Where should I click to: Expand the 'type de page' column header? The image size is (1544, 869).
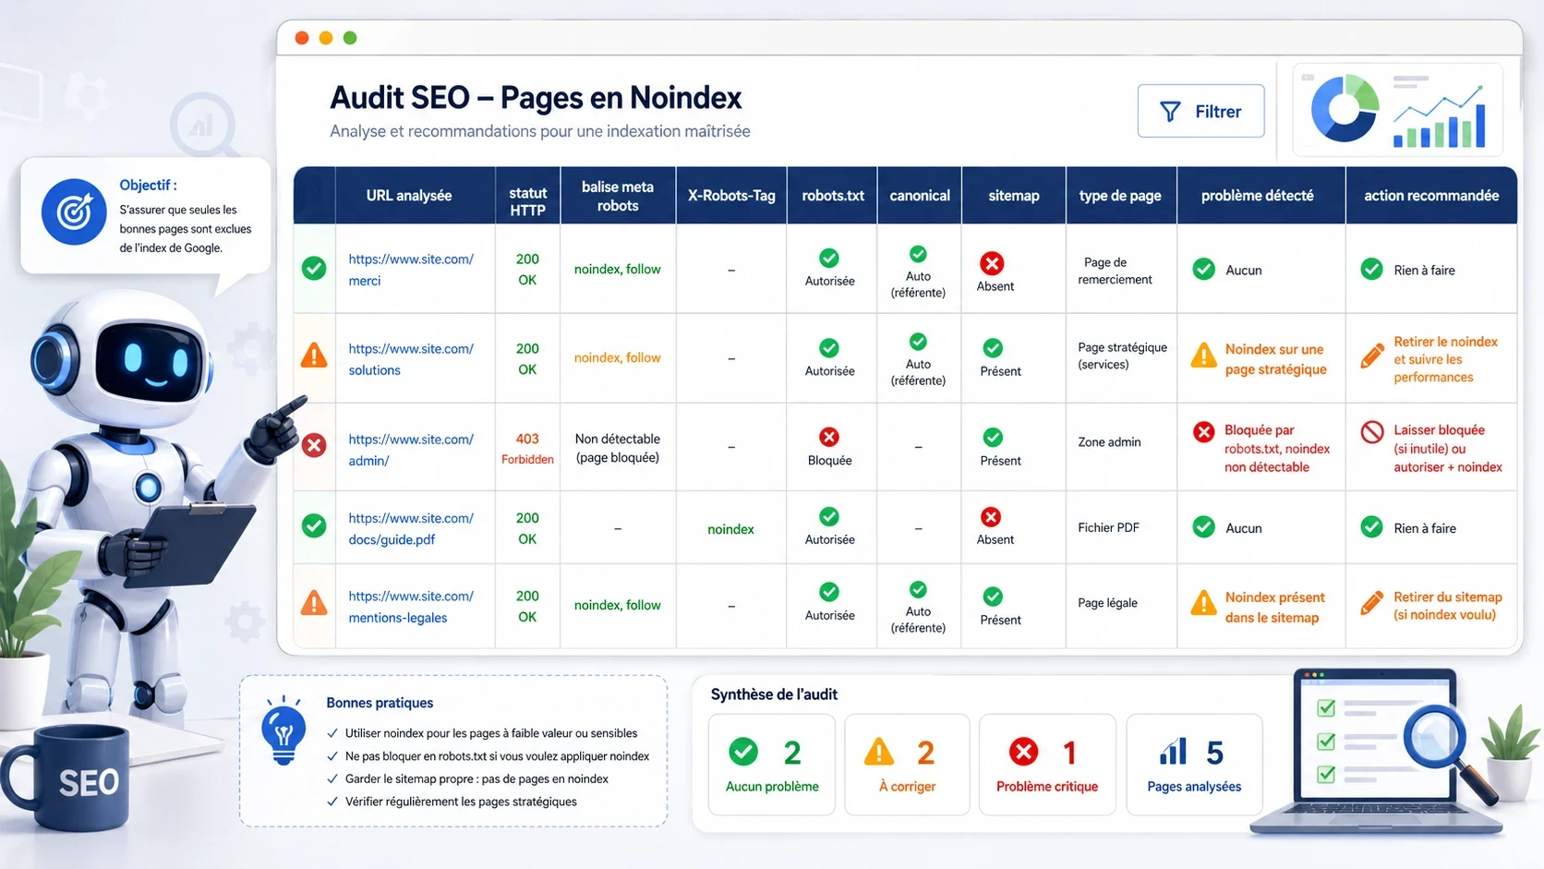click(x=1120, y=195)
